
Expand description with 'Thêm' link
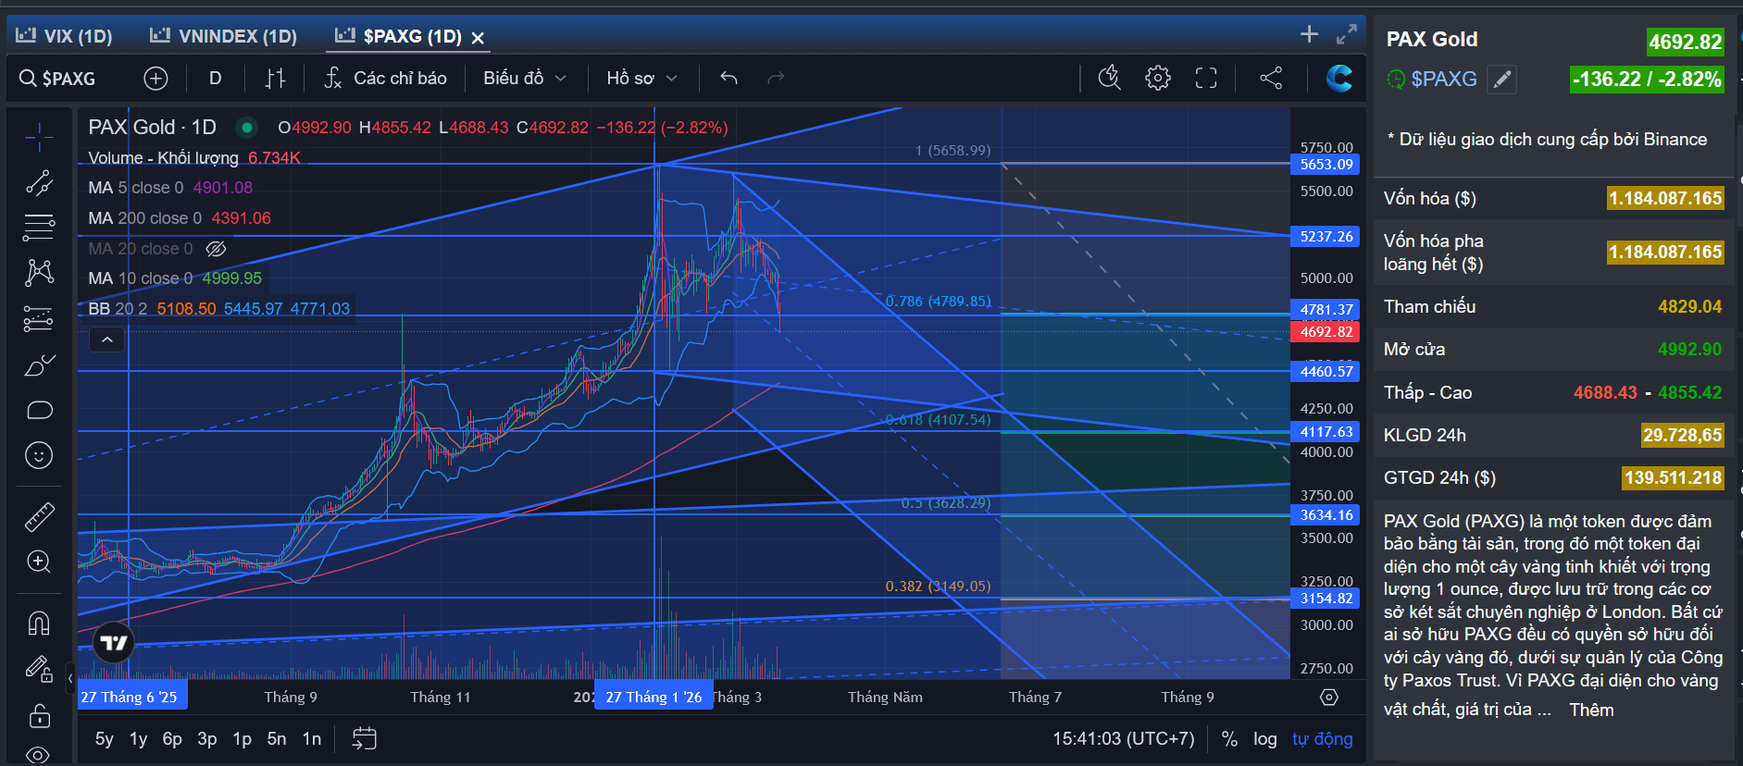tap(1591, 710)
